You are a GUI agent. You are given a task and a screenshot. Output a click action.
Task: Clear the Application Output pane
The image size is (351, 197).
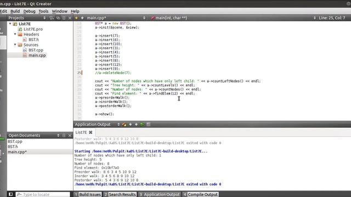(124, 124)
